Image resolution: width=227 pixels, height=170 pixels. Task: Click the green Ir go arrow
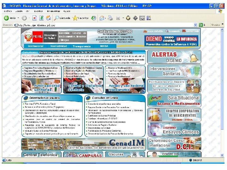(201, 25)
